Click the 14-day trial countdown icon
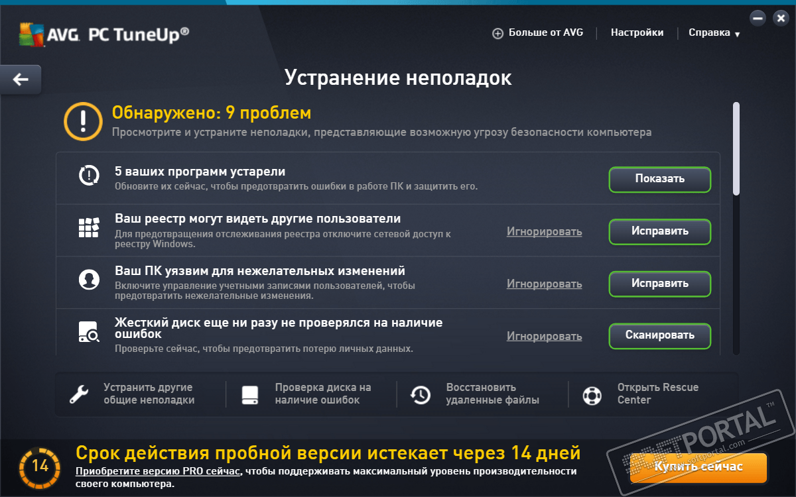Screen dimensions: 796x497 [x=40, y=467]
